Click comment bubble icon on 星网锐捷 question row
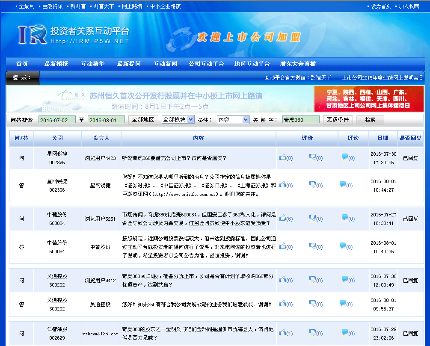Screen dimensions: 430x346 pyautogui.click(x=344, y=157)
